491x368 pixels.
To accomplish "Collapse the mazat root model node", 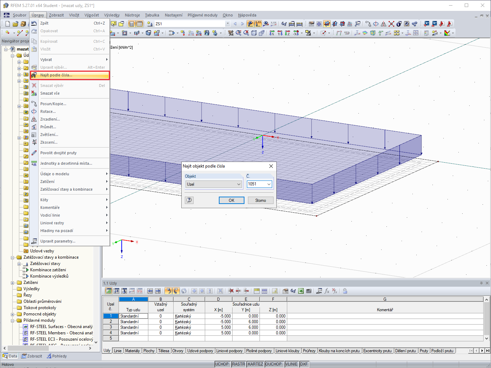I will click(x=6, y=49).
